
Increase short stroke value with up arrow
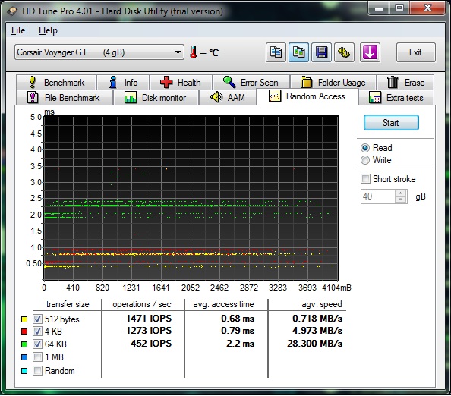click(x=400, y=193)
